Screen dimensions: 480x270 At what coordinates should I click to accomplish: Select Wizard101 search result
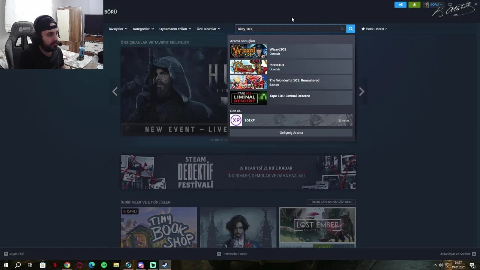coord(291,51)
